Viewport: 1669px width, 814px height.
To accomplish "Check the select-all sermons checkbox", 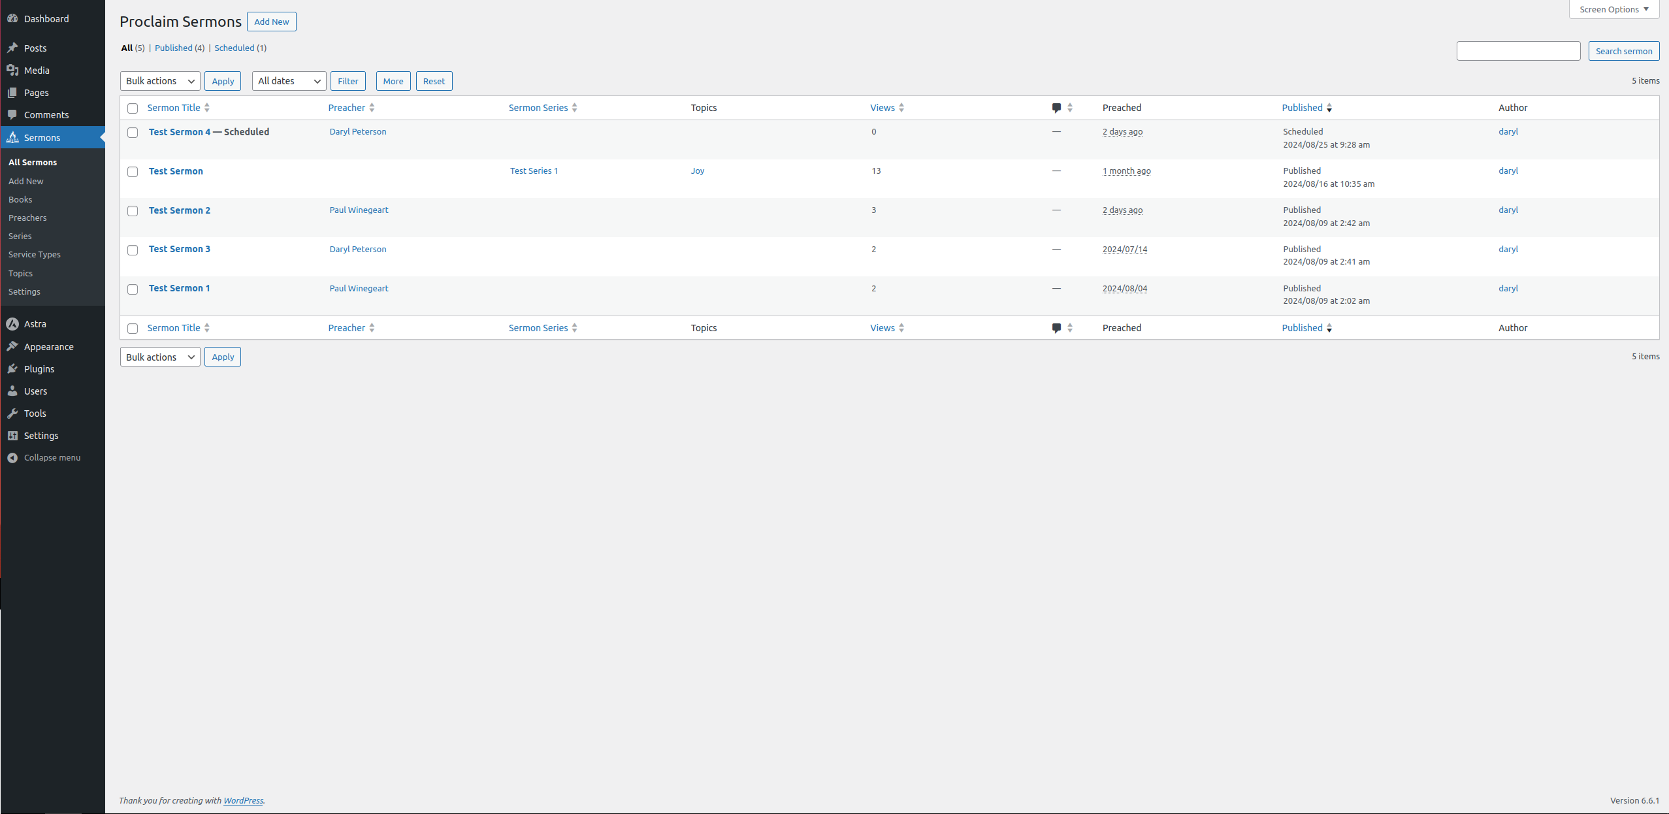I will [133, 108].
